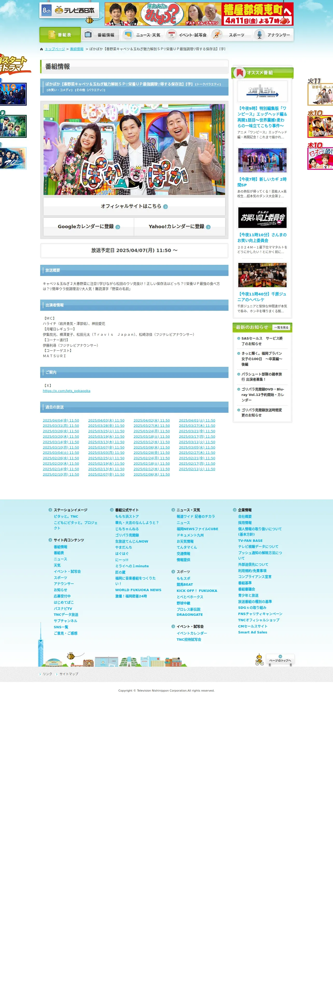Open the イベント・試写会 tab
333x1000 pixels.
[187, 35]
